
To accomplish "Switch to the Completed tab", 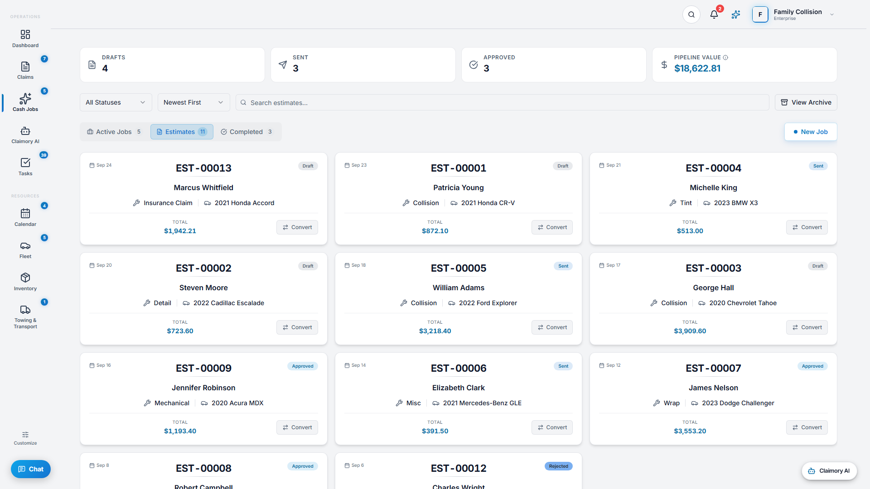I will (246, 132).
